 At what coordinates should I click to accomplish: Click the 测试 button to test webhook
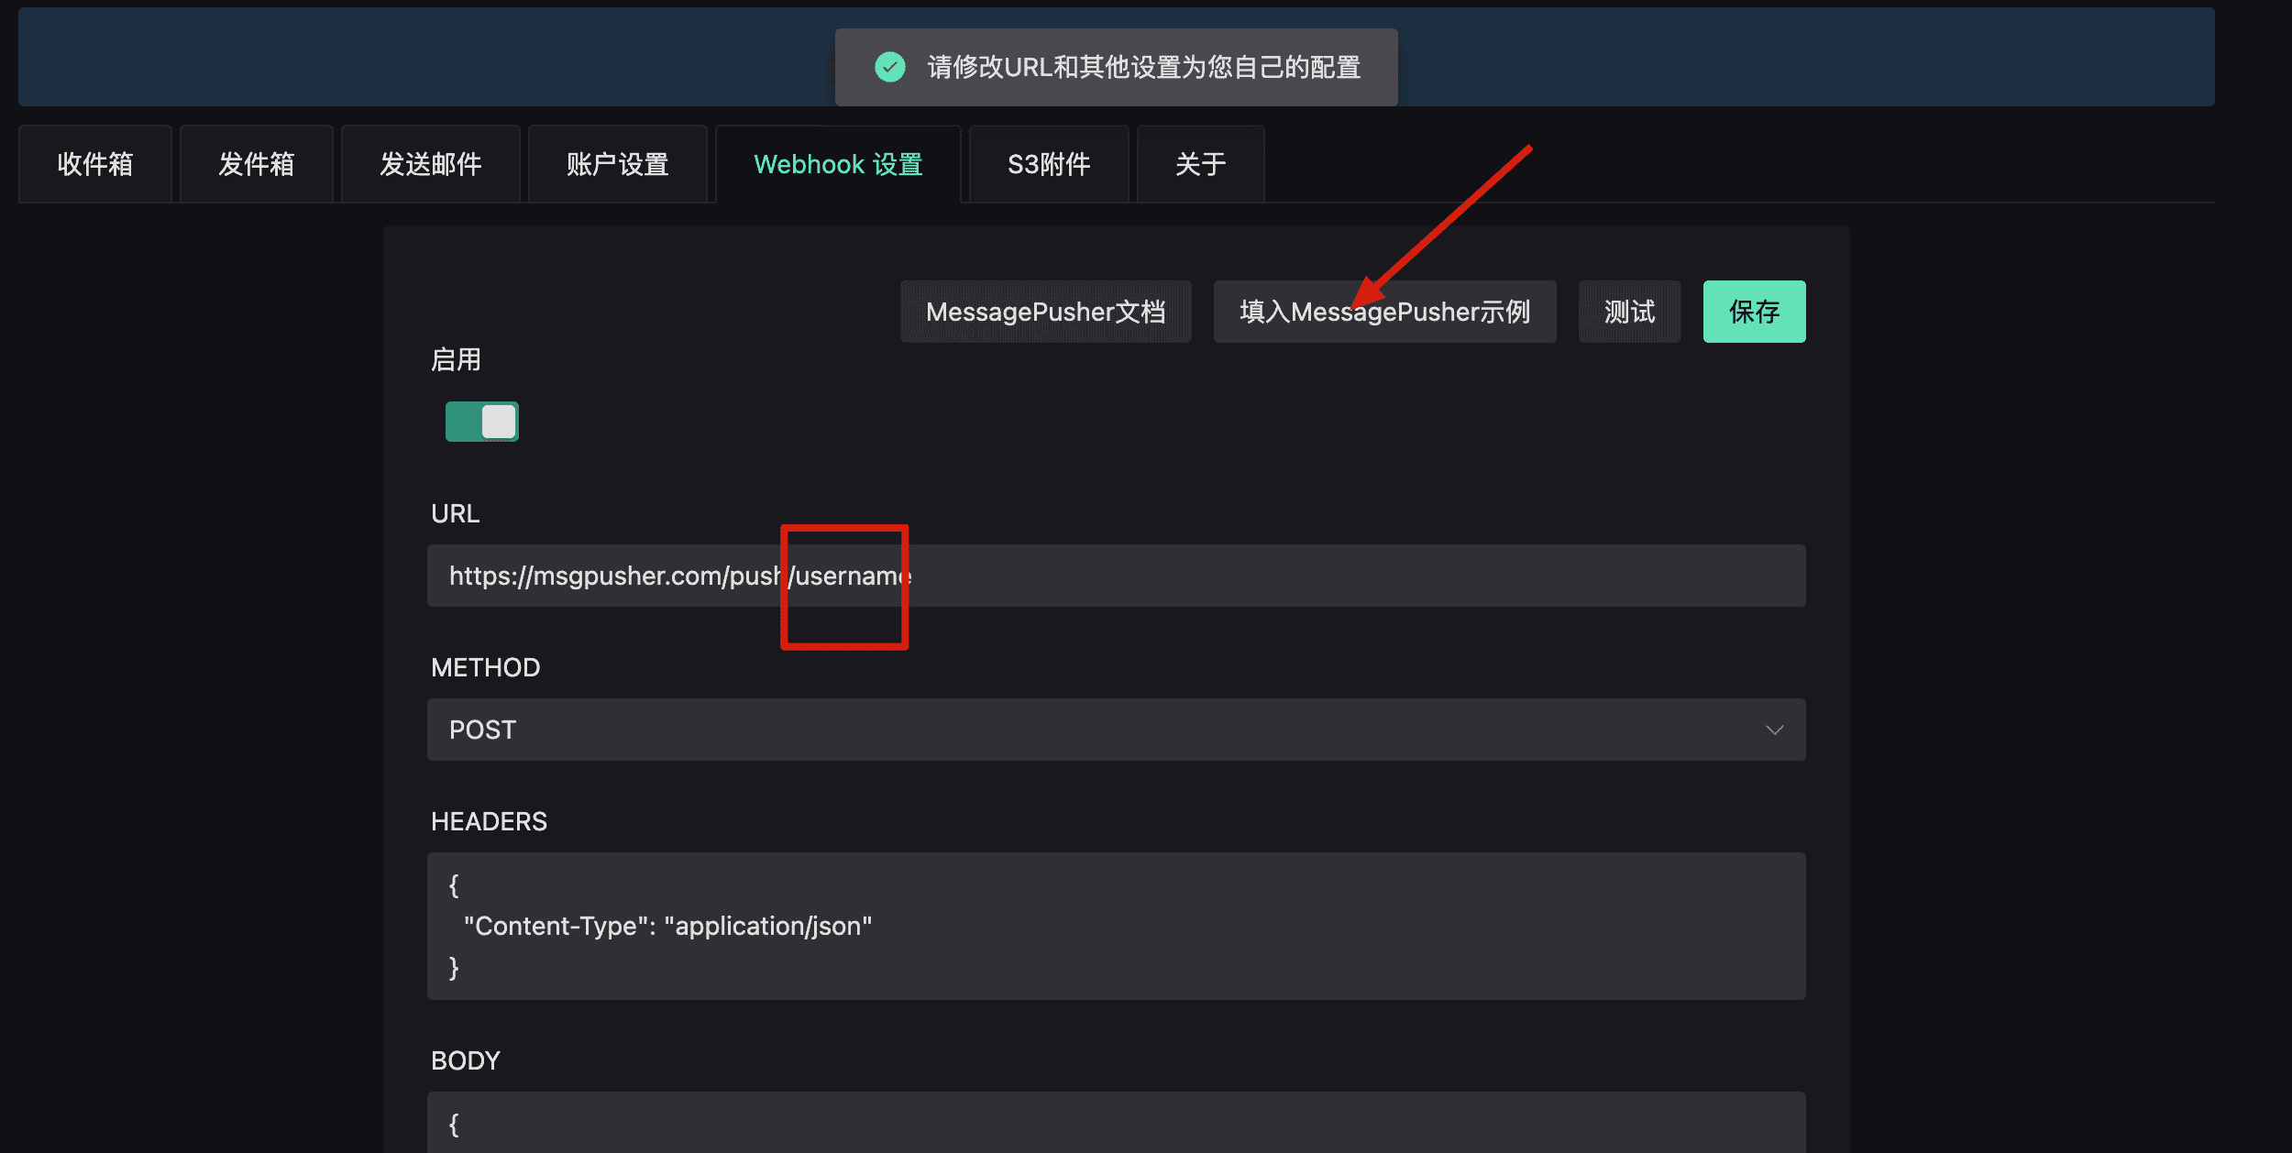1629,311
